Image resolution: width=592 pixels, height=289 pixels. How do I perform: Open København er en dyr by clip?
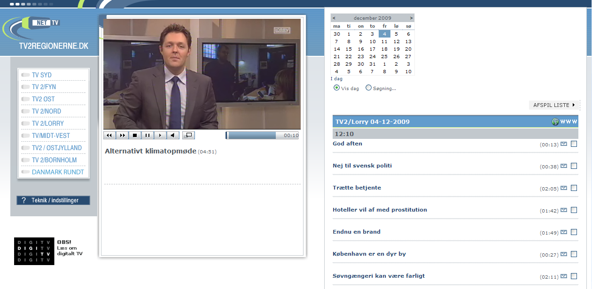pos(369,254)
